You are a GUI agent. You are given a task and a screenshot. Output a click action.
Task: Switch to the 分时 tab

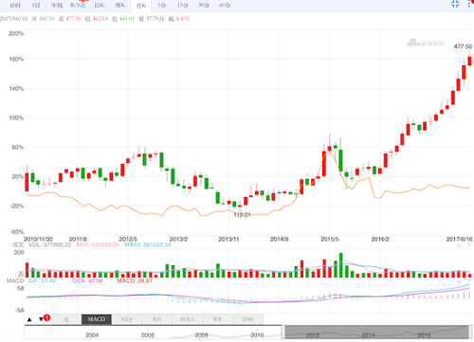15,6
